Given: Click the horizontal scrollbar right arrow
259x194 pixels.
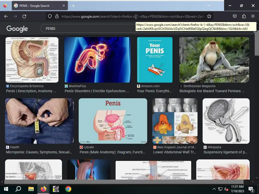Looking at the screenshot, I should (x=253, y=182).
